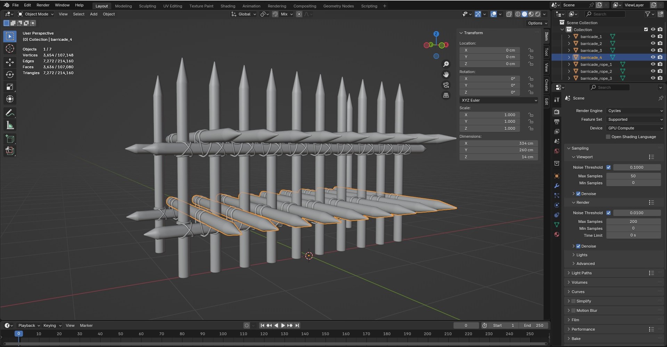Viewport: 667px width, 347px height.
Task: Open the View Layer properties tab icon
Action: pos(557,131)
